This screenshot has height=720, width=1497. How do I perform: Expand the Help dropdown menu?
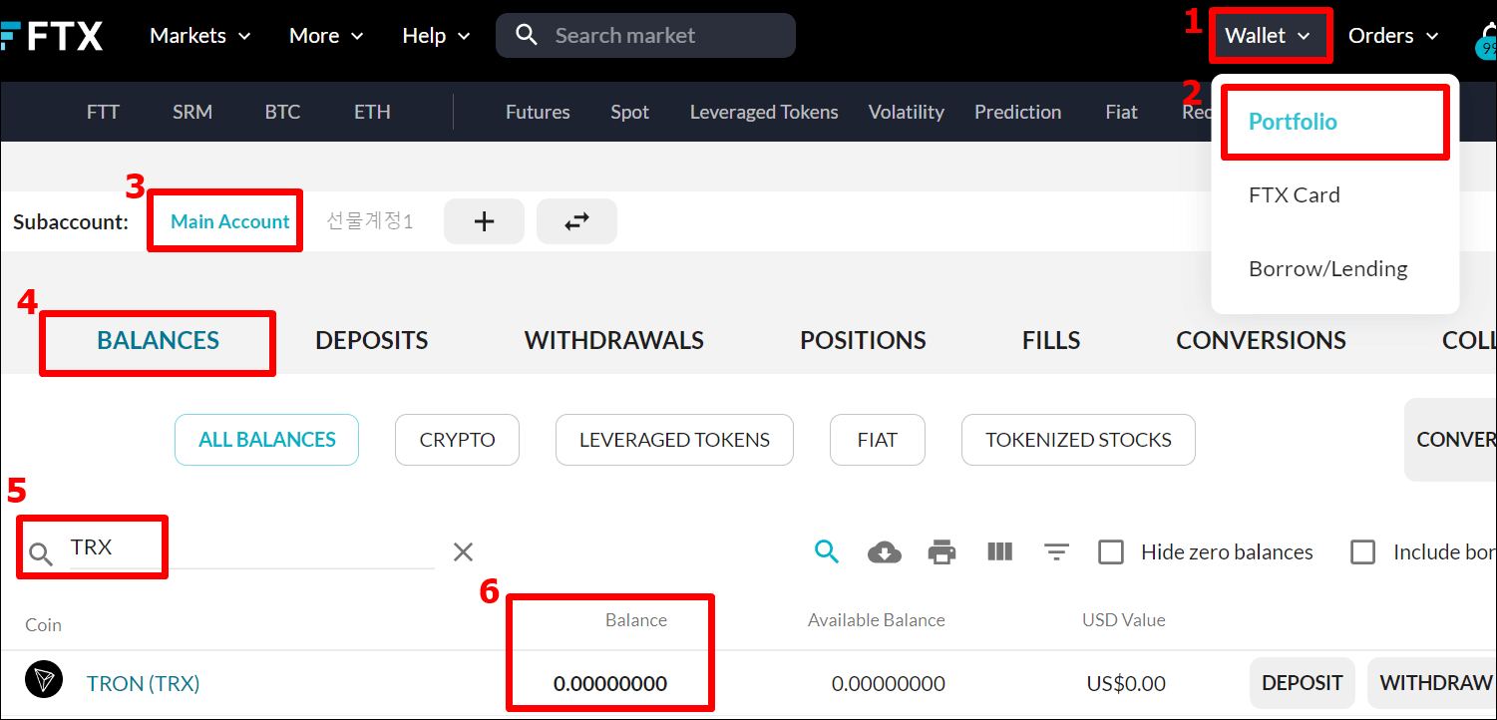(x=436, y=36)
